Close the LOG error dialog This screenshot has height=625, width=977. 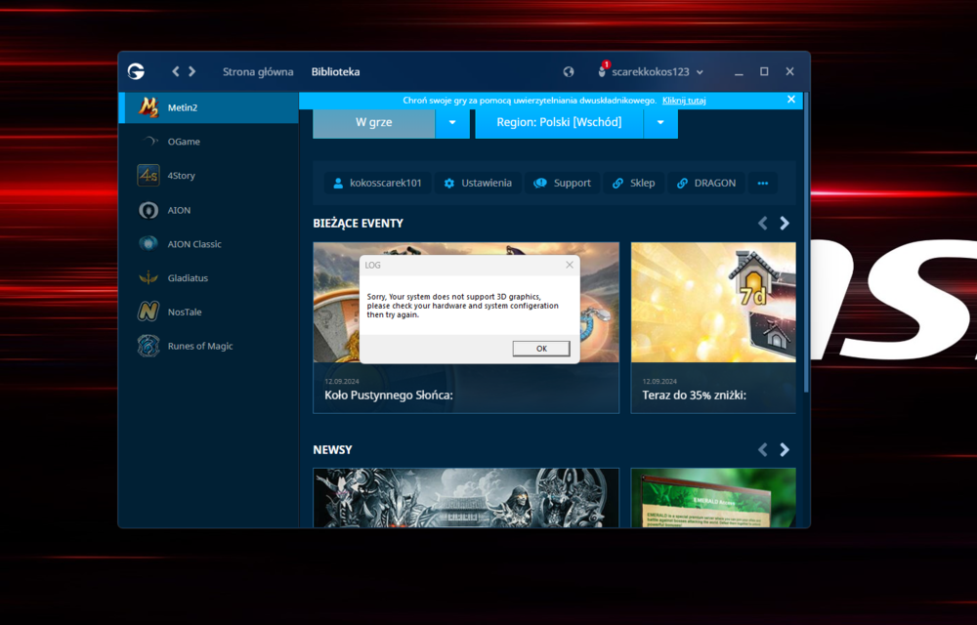[x=569, y=266]
